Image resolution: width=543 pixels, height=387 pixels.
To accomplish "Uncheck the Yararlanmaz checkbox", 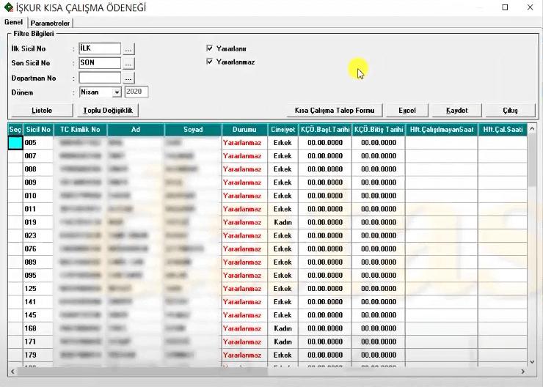I will click(x=210, y=62).
